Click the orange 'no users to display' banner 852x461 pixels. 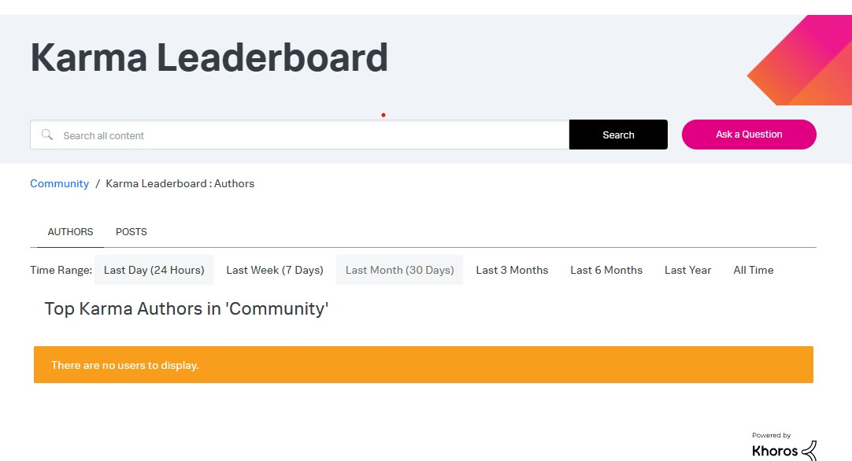[423, 365]
